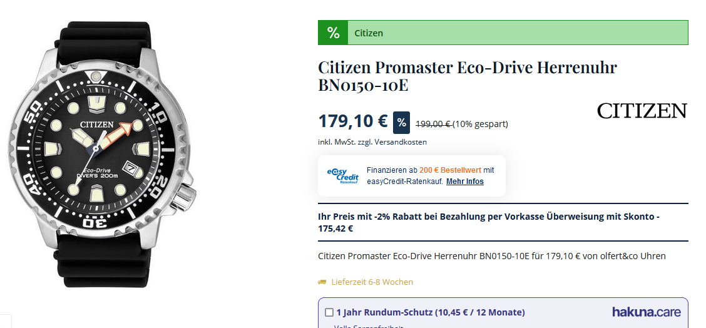Viewport: 706px width, 328px height.
Task: Click the green percent sale icon
Action: pos(333,33)
